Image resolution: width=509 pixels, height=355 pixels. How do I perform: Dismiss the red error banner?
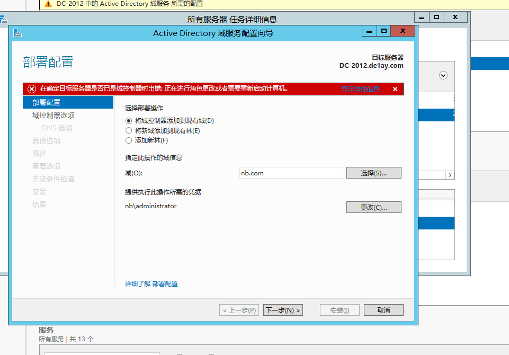pyautogui.click(x=395, y=89)
